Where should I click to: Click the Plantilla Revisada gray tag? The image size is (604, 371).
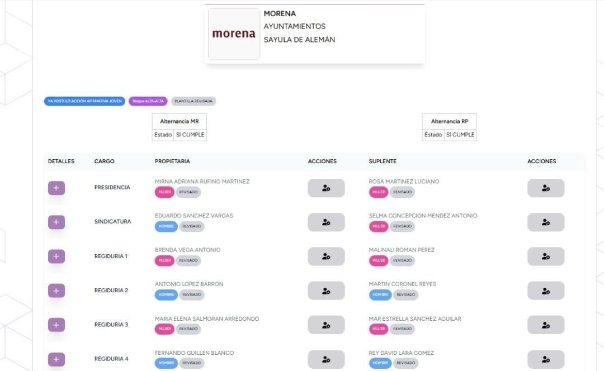click(x=194, y=101)
